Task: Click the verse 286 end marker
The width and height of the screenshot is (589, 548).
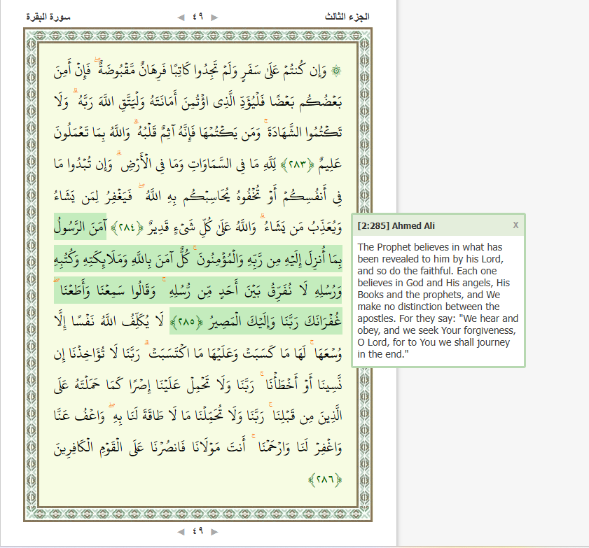Action: (x=325, y=479)
